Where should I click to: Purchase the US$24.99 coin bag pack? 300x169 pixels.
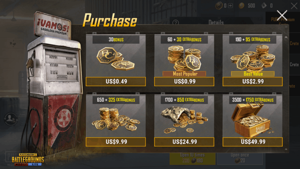(x=184, y=142)
